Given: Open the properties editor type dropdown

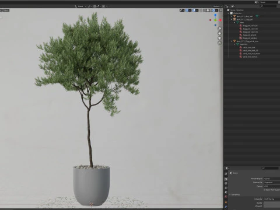Looking at the screenshot, I should click(x=227, y=168).
